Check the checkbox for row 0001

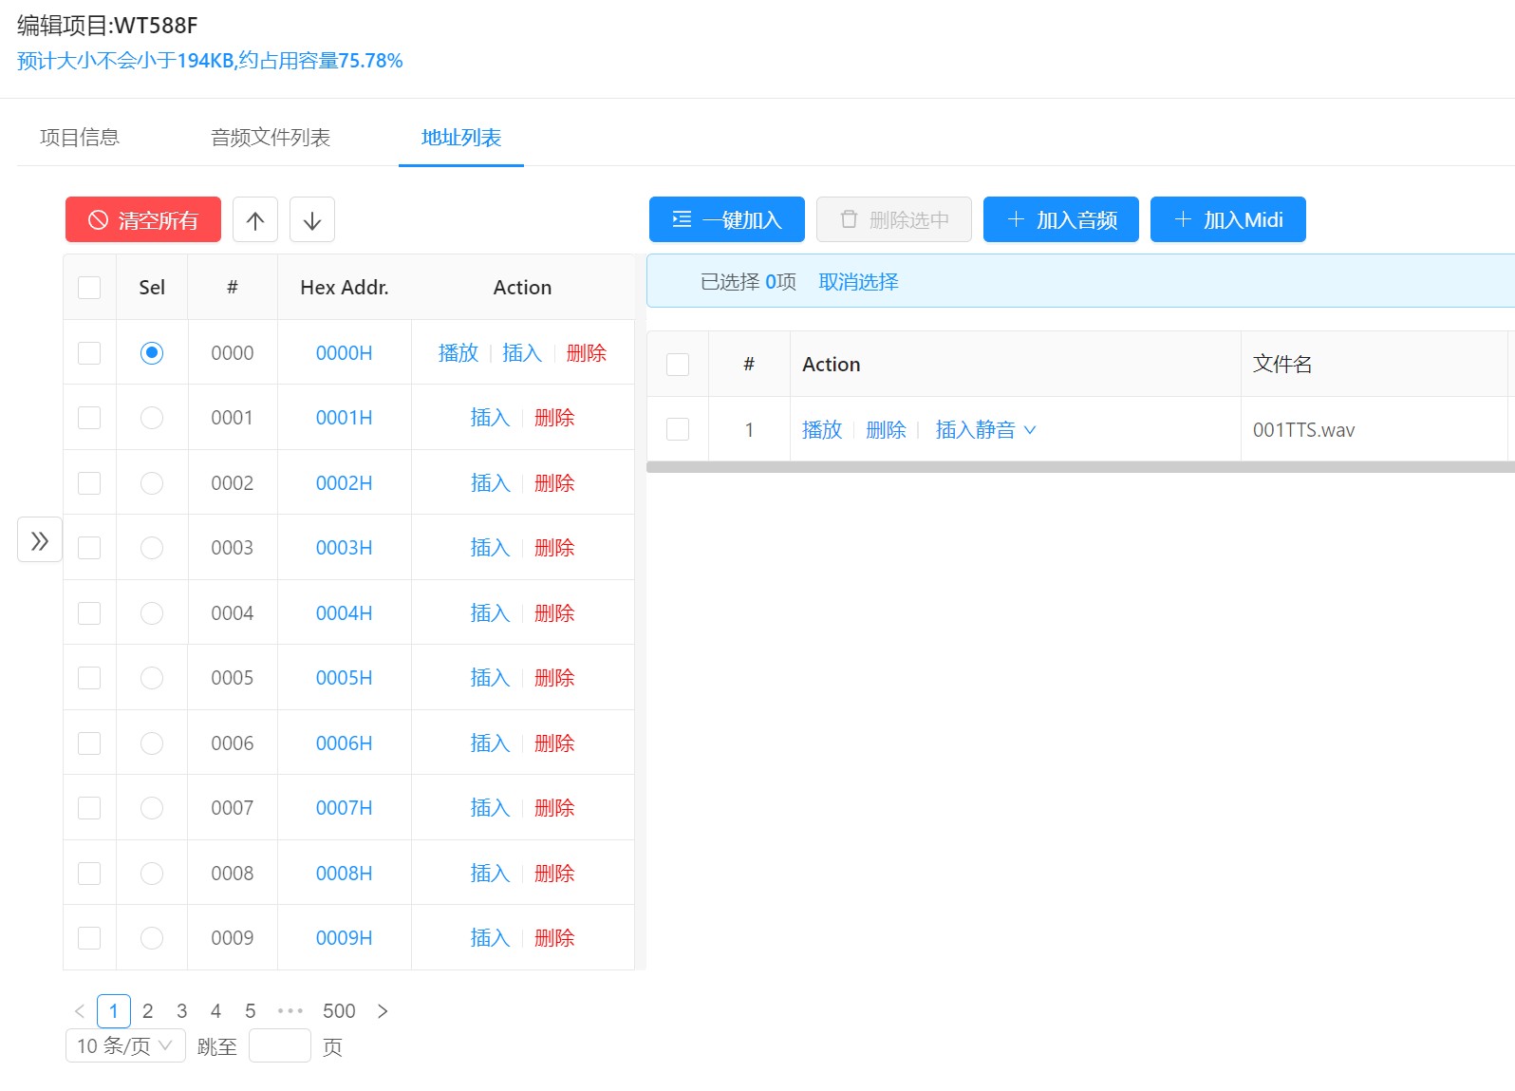[89, 418]
